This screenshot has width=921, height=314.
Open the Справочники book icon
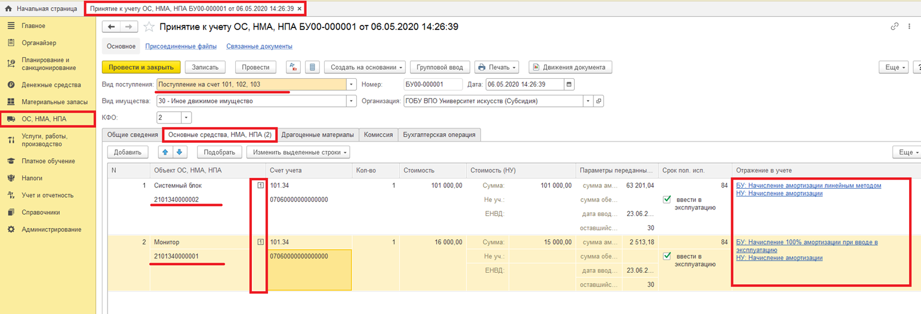[10, 212]
